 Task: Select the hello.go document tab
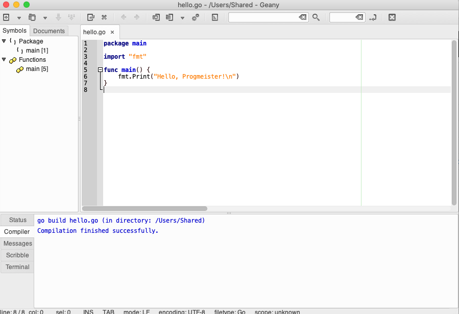pos(94,32)
